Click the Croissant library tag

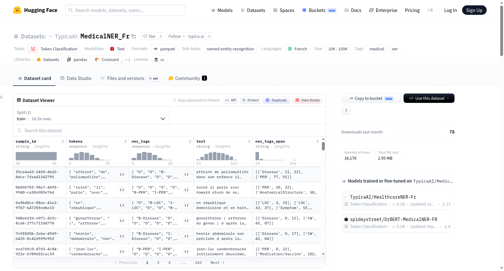pyautogui.click(x=107, y=59)
